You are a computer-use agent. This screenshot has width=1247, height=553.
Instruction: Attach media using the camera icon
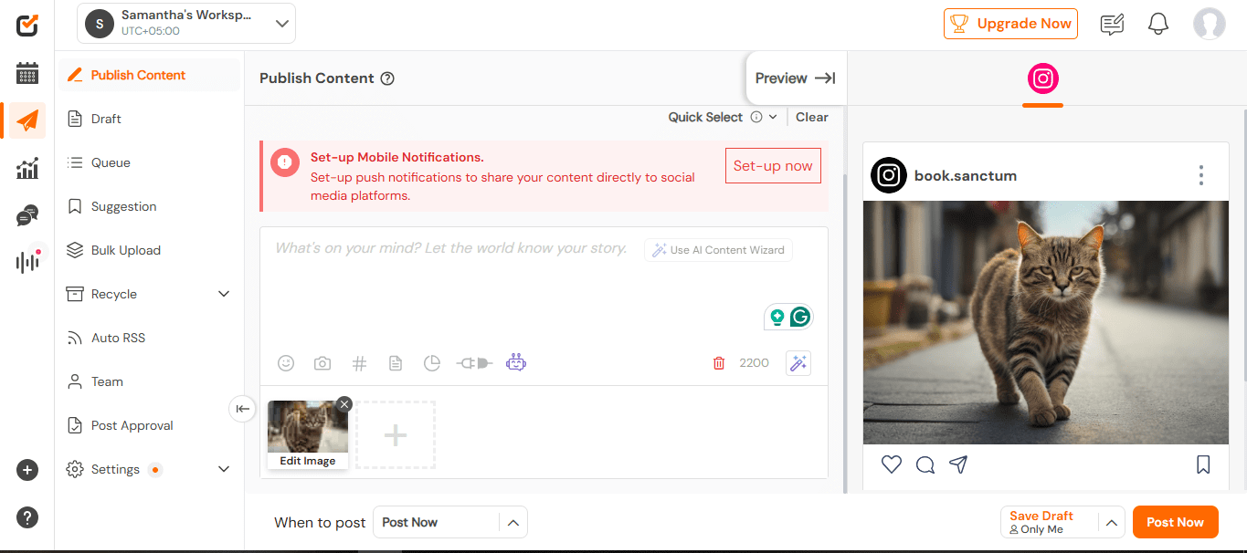(322, 362)
